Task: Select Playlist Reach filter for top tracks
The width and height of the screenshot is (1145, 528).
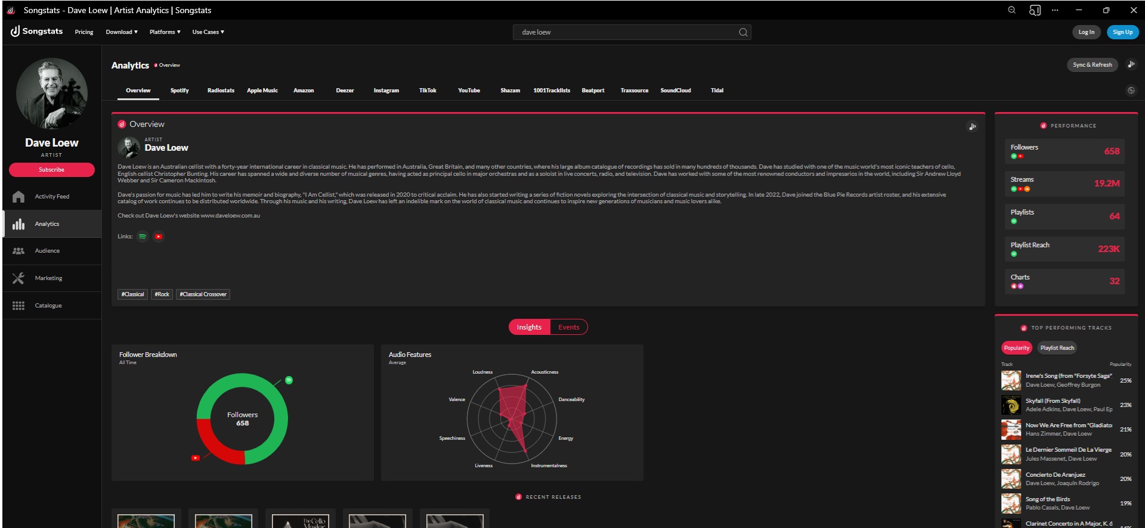Action: pos(1057,348)
